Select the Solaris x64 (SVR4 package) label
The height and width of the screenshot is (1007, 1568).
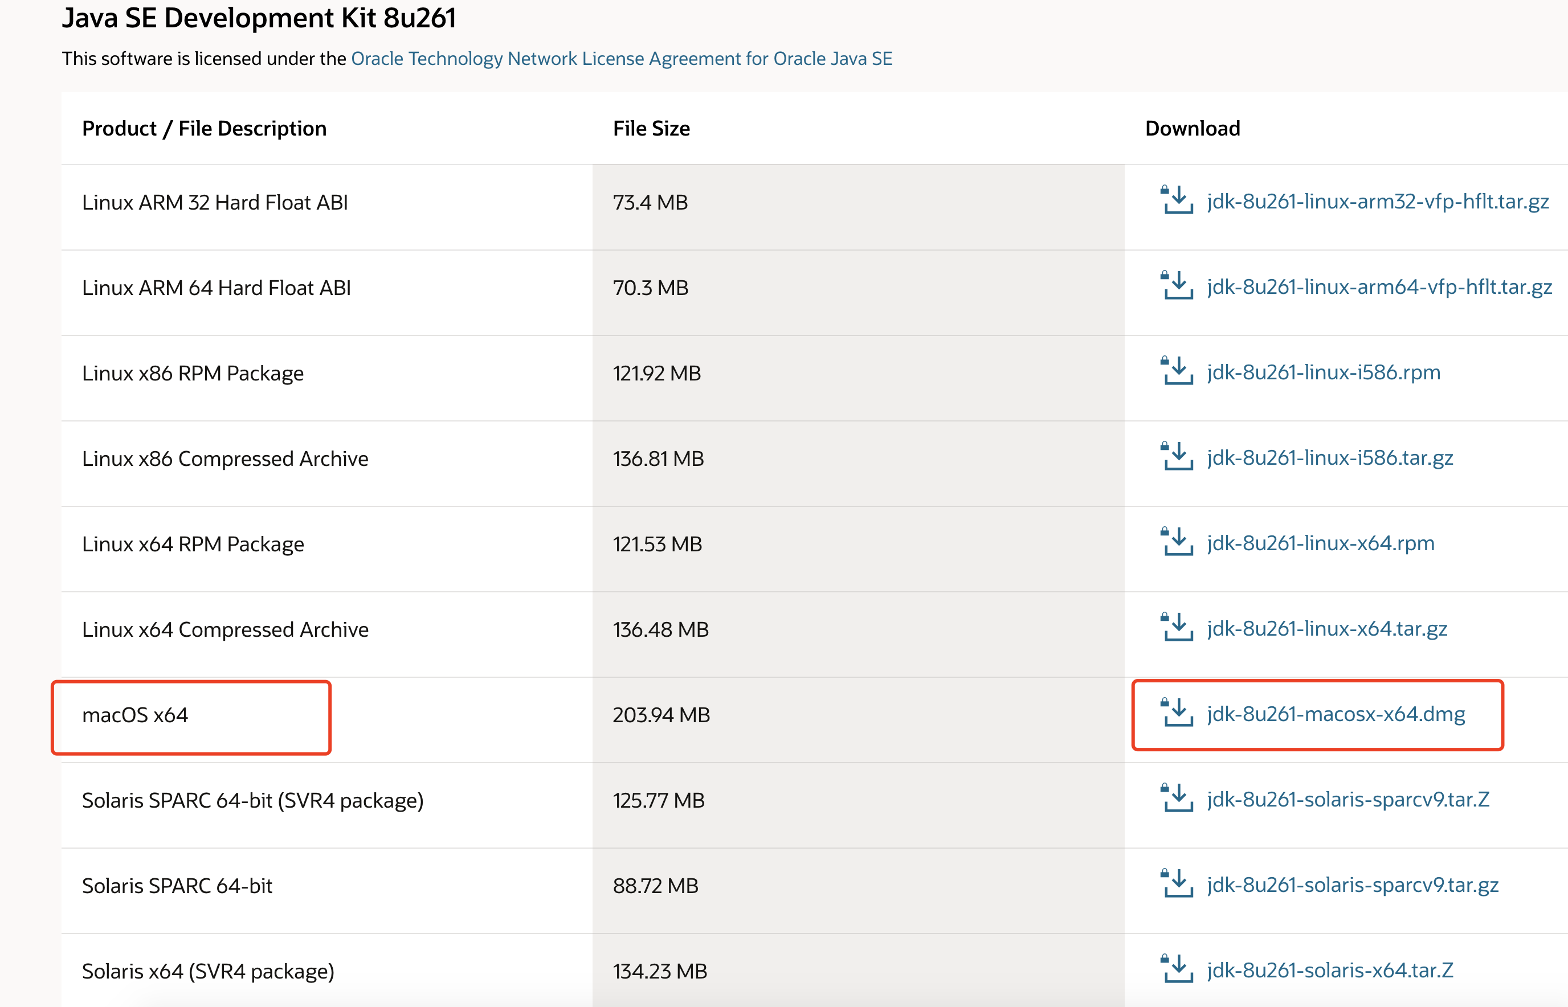tap(208, 972)
